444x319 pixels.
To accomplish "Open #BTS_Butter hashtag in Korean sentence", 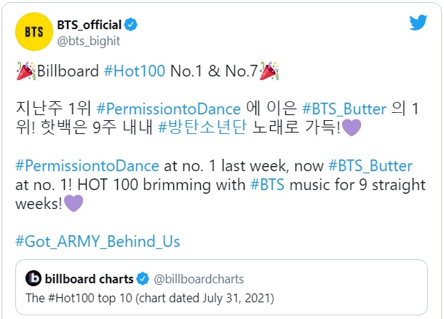I will pyautogui.click(x=344, y=109).
